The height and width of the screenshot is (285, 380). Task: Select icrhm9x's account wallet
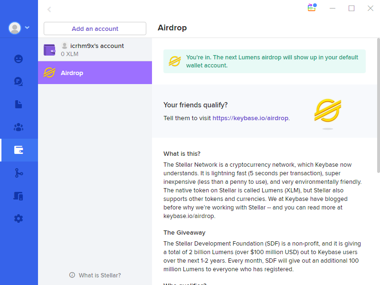tap(95, 49)
